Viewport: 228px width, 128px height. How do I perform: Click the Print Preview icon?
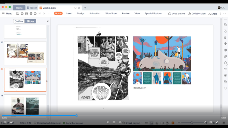tap(35, 14)
